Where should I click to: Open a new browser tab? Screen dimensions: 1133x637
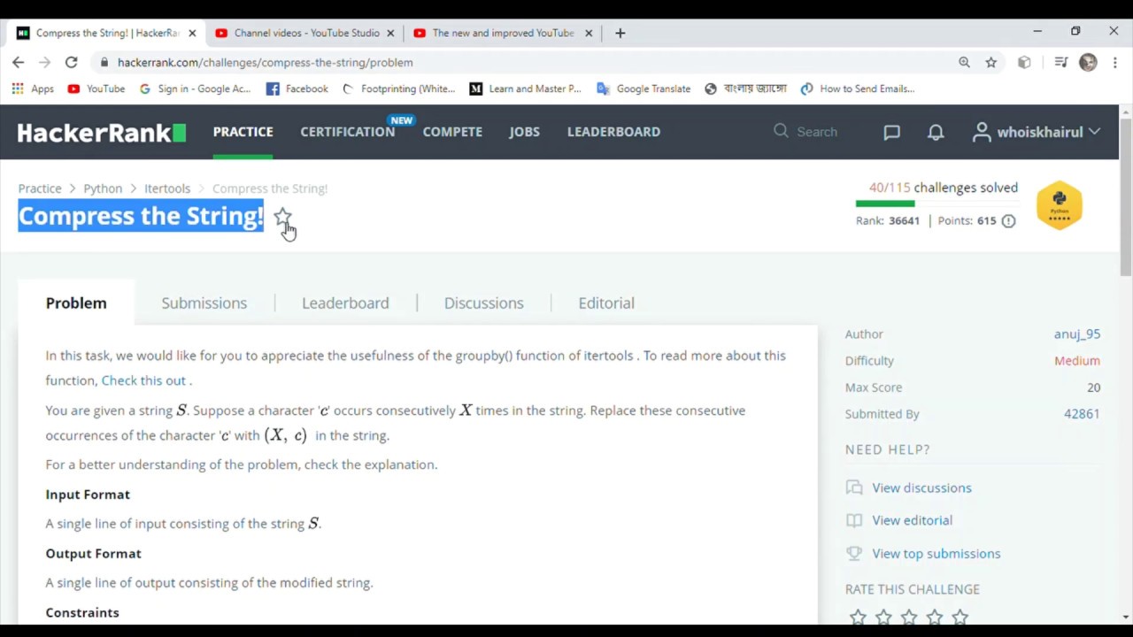620,33
